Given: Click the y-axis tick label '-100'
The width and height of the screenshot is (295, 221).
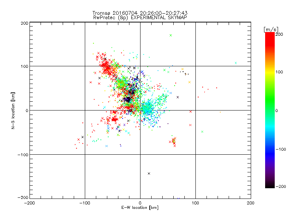Looking at the screenshot, I should pyautogui.click(x=23, y=155).
